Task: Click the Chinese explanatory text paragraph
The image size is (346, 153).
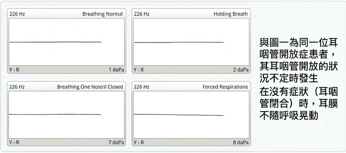Action: 299,79
